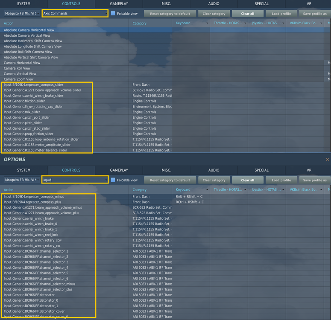Switch to VR tab in lower window
The width and height of the screenshot is (331, 320).
pyautogui.click(x=309, y=170)
